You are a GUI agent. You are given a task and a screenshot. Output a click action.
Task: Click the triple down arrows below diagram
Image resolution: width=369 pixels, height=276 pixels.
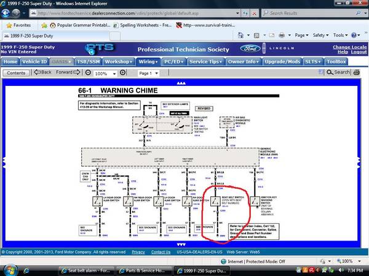(x=181, y=245)
